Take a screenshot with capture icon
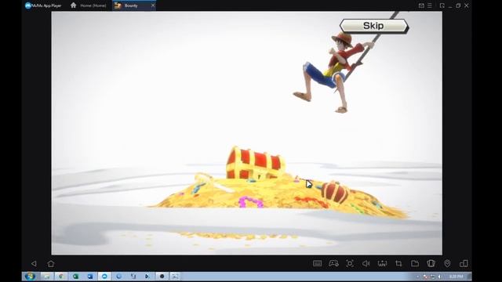Screen dimensions: 502x282 click(350, 263)
